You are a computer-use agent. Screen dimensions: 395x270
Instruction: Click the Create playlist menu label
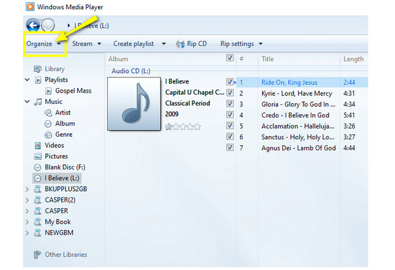(x=134, y=44)
